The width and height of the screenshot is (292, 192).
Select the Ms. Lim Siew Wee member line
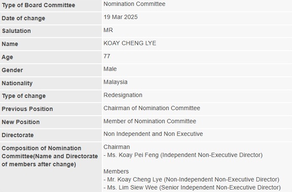point(192,187)
